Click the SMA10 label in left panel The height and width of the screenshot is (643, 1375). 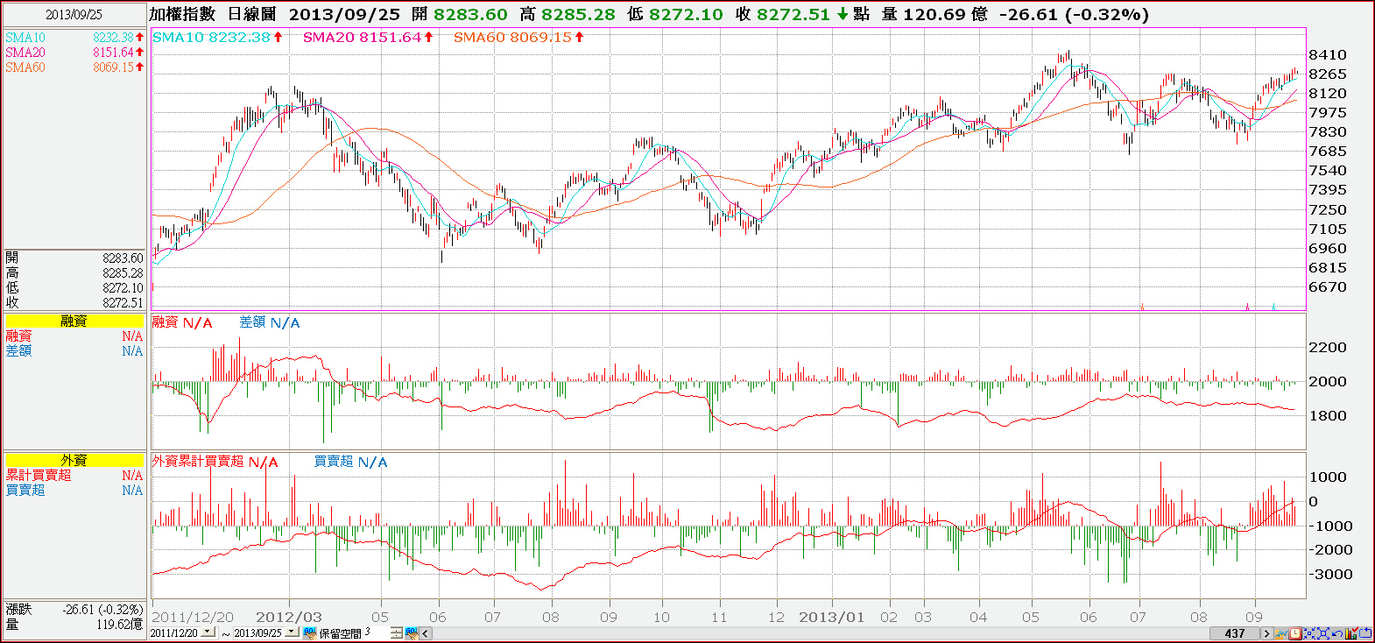point(25,38)
